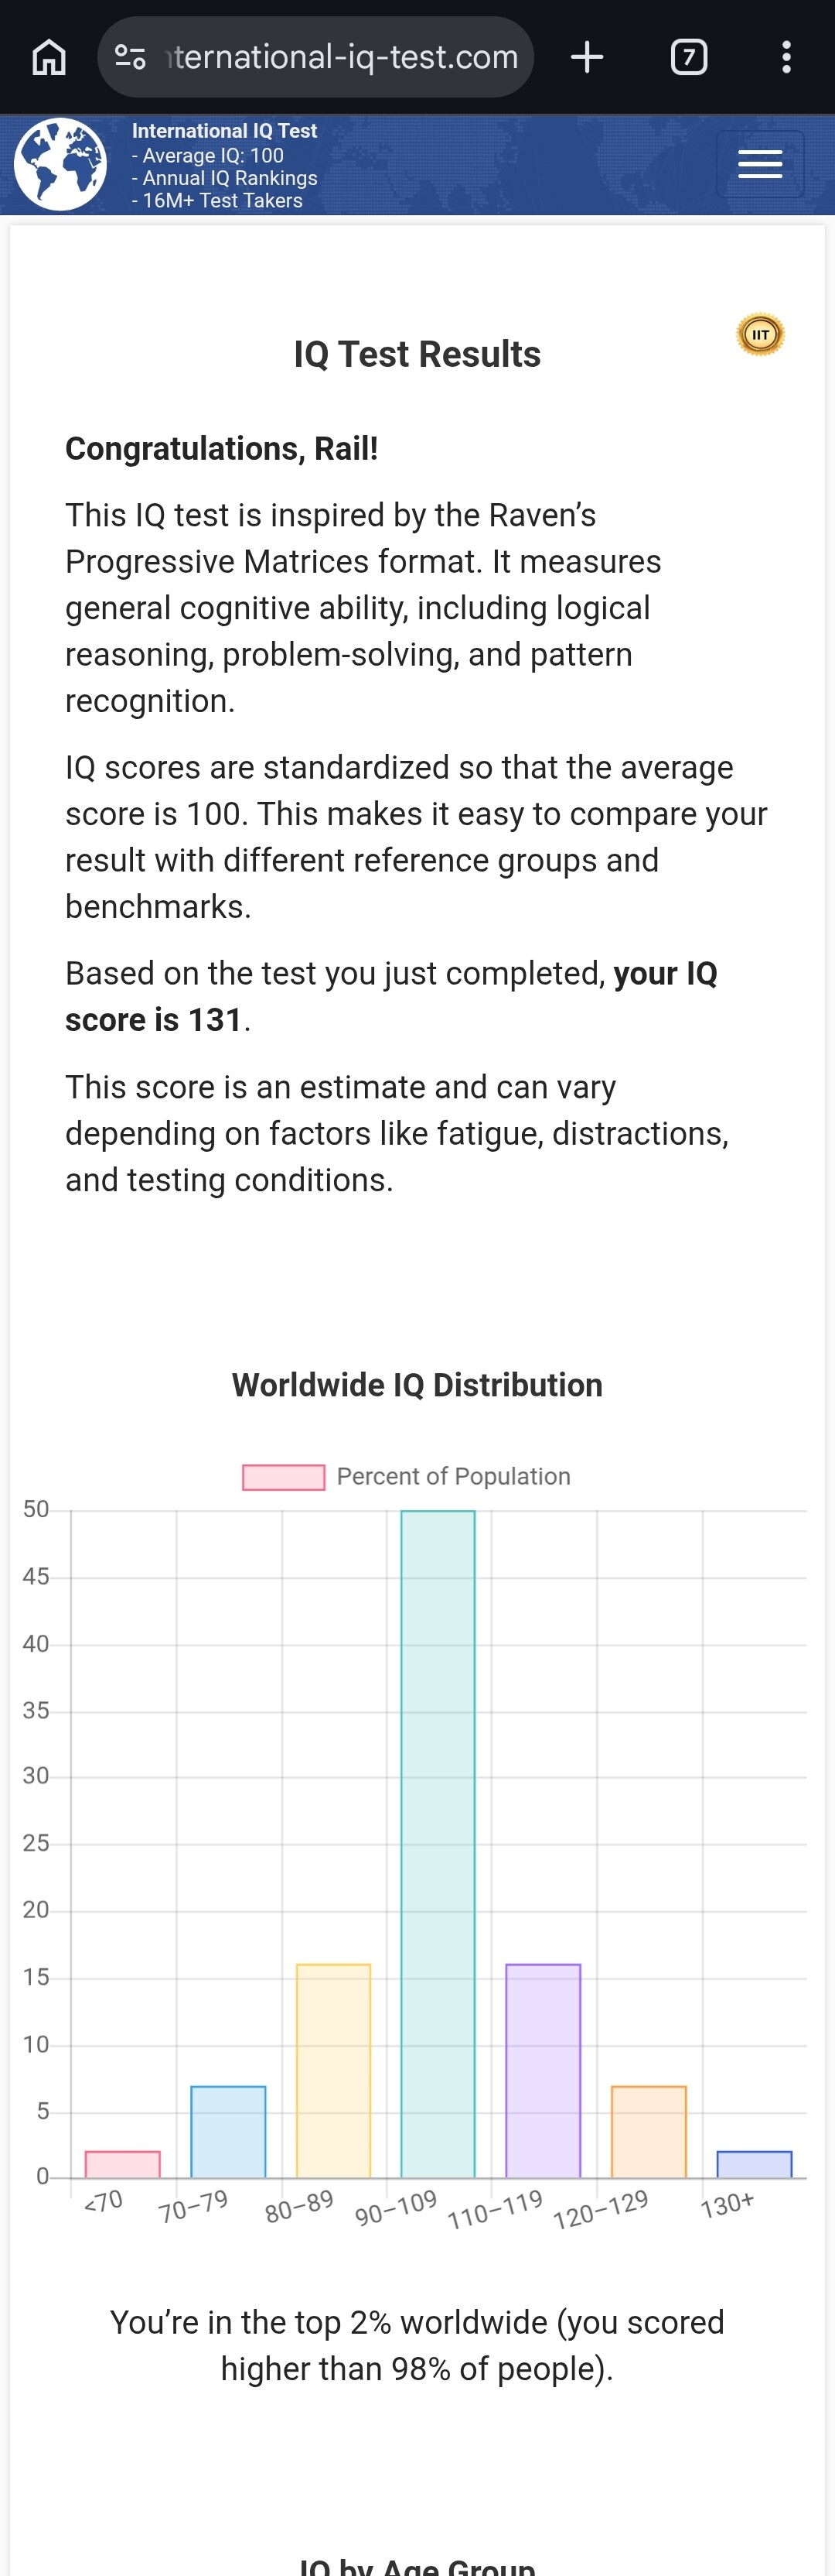Screen dimensions: 835x2576
Task: Click the International IQ Test header title
Action: [x=223, y=131]
